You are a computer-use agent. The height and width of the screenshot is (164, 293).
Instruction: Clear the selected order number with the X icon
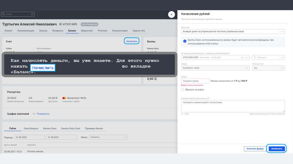(242, 57)
